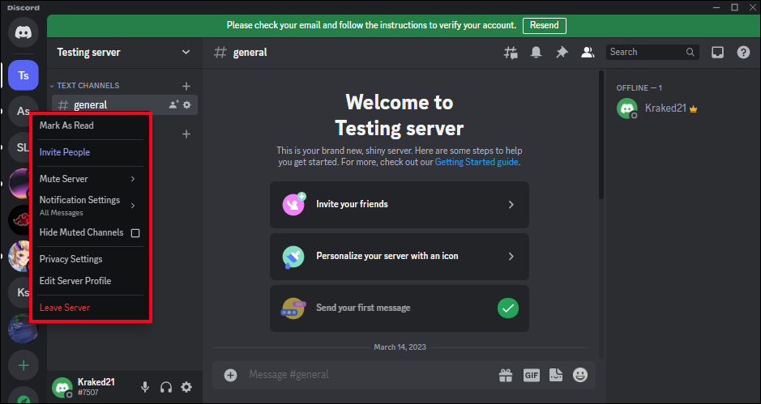Viewport: 761px width, 404px height.
Task: Choose Invite People in the context menu
Action: 65,152
